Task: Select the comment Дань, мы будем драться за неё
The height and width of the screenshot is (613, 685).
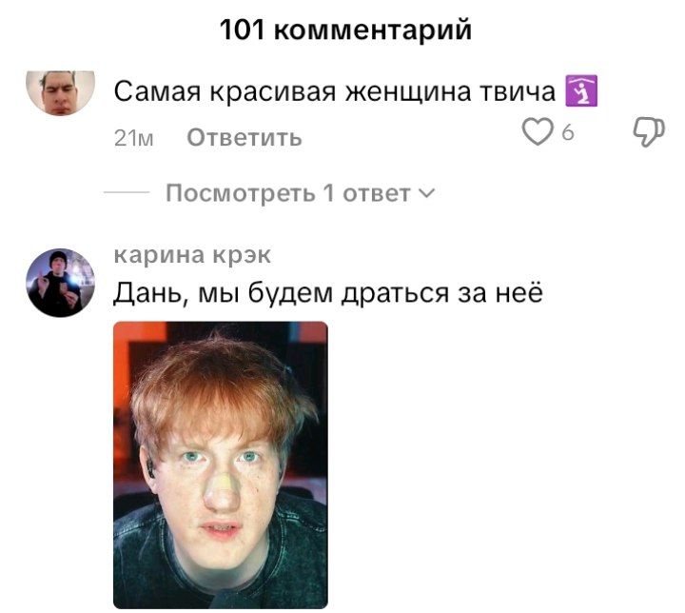Action: [328, 292]
